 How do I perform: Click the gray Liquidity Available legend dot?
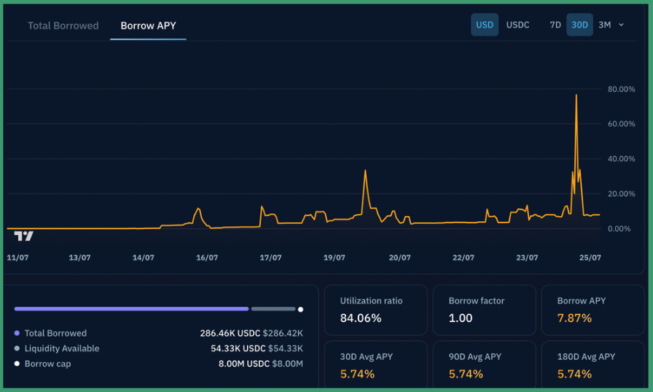[x=17, y=348]
